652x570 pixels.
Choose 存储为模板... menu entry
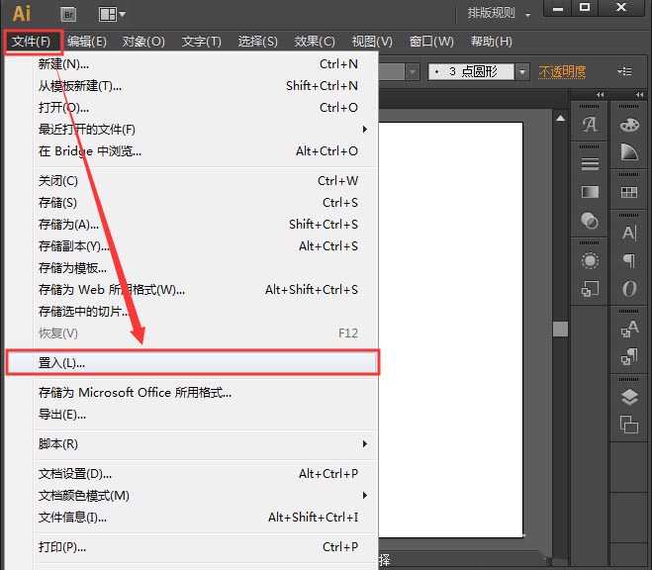pos(192,268)
